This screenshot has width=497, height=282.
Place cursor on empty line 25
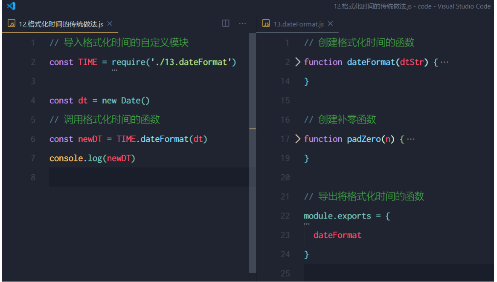pyautogui.click(x=399, y=273)
